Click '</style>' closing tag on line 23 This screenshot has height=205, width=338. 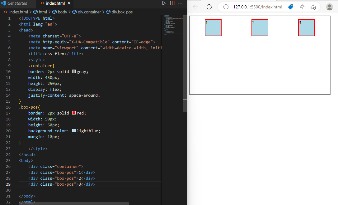[38, 149]
